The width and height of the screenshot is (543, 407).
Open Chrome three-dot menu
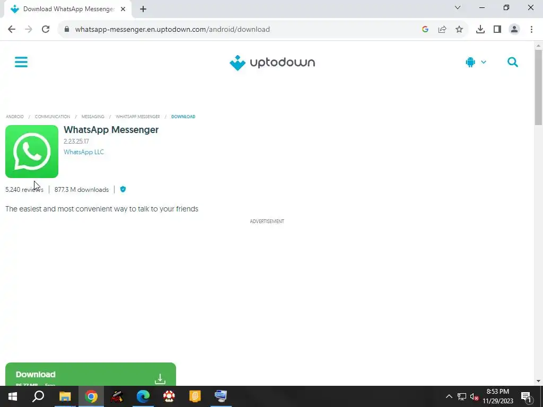pyautogui.click(x=531, y=30)
